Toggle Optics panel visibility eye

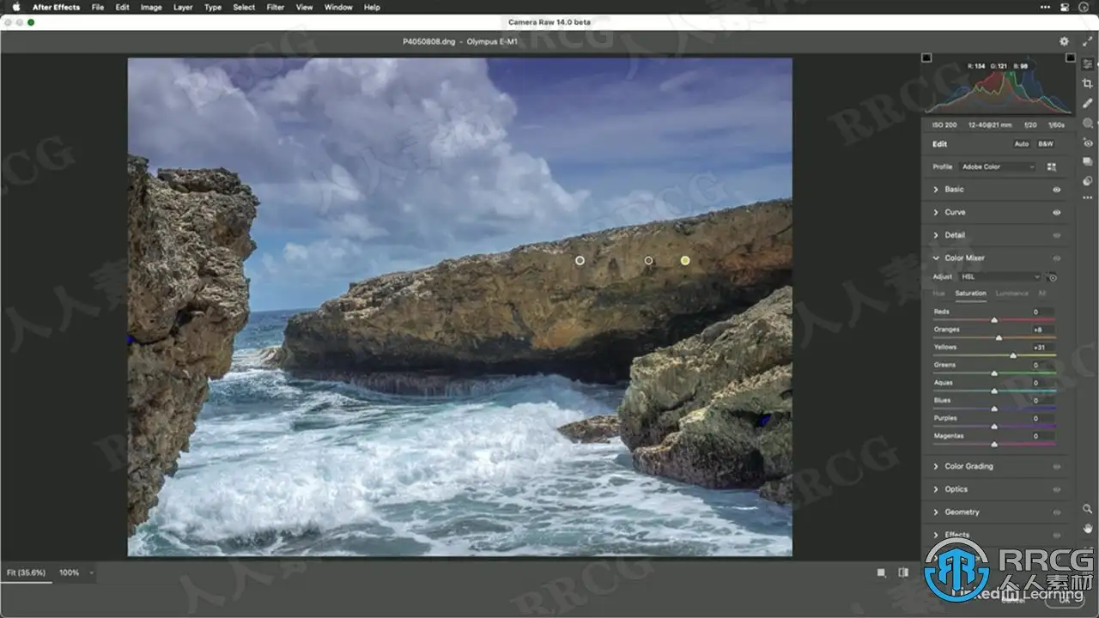(x=1056, y=489)
